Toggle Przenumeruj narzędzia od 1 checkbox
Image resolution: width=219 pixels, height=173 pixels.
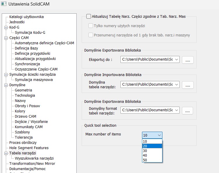coord(91,35)
